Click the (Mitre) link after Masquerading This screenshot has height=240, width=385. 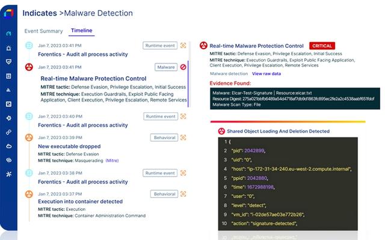pyautogui.click(x=112, y=160)
